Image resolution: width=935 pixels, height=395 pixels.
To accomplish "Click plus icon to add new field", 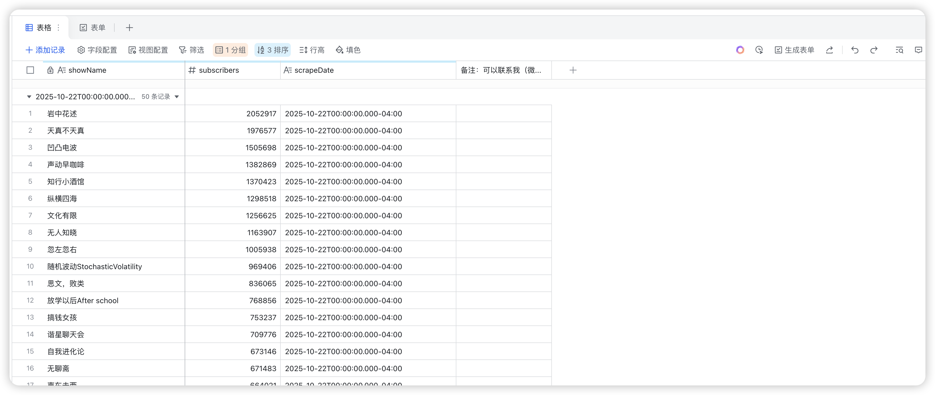I will [573, 70].
